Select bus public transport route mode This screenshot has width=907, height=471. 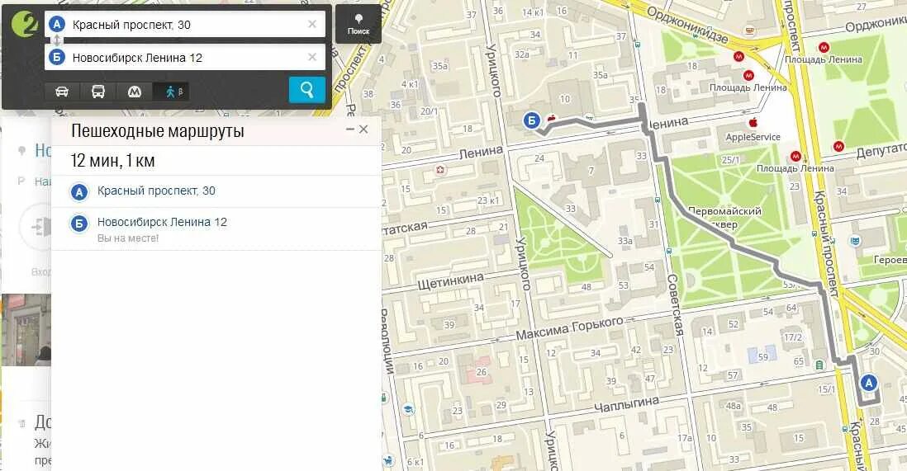[x=98, y=92]
